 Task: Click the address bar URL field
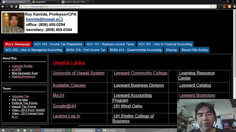coord(114,7)
